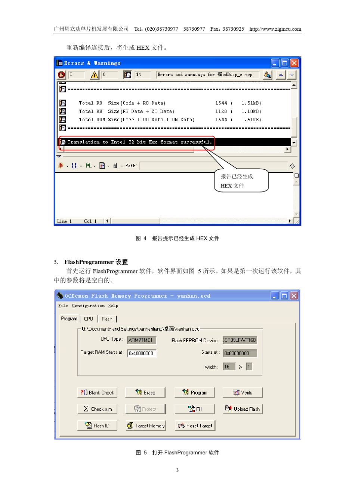Go to previous message with up arrow
Image resolution: width=355 pixels, height=503 pixels.
[281, 75]
